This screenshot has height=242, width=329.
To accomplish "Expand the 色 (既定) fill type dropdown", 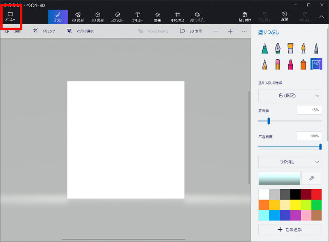I will pyautogui.click(x=290, y=95).
